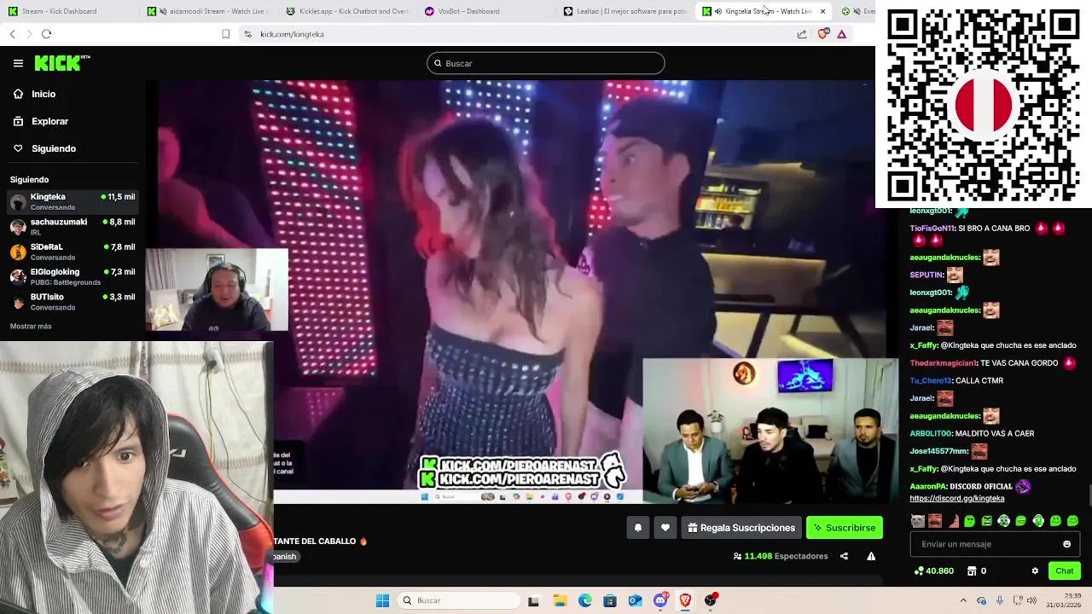
Task: Open Windows Start menu
Action: 382,600
